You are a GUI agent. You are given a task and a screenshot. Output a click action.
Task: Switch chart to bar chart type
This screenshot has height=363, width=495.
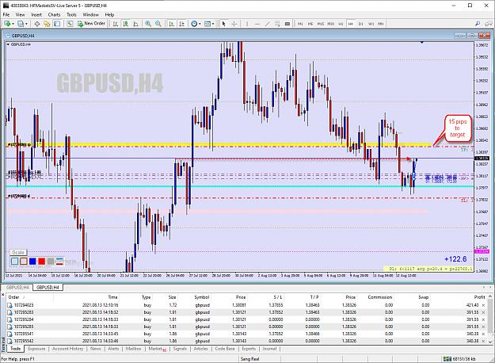coord(116,24)
